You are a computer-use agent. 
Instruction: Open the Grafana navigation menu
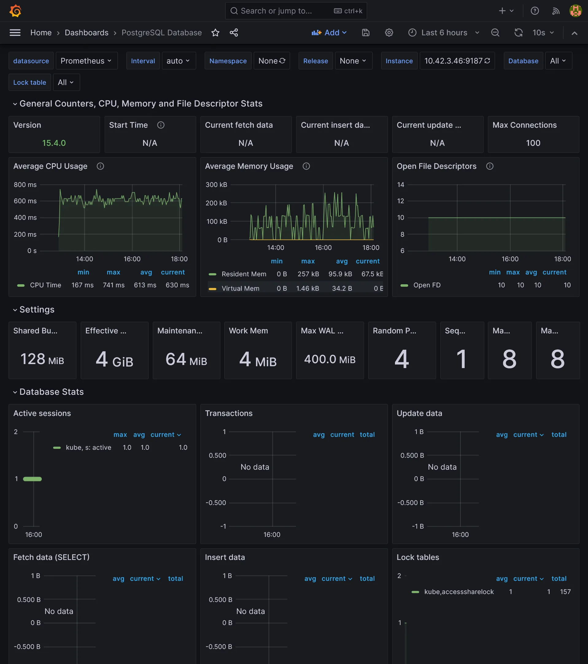click(15, 33)
